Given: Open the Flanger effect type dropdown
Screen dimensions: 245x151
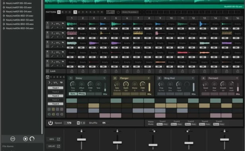Looking at the screenshot, I should point(134,78).
